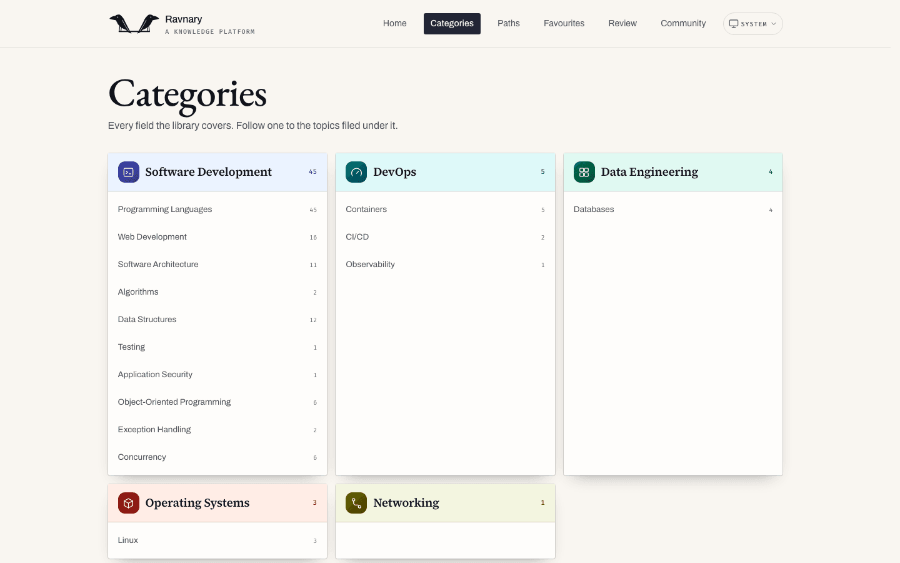The height and width of the screenshot is (563, 900).
Task: Open the Software Development category heading
Action: (209, 172)
